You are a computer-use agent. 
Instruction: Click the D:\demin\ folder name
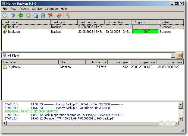[x=14, y=67]
